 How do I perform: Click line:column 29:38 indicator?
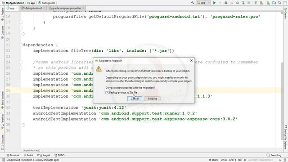[224, 160]
